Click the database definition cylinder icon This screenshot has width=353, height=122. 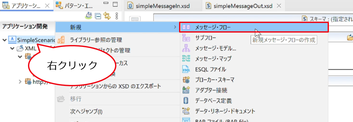tap(186, 101)
